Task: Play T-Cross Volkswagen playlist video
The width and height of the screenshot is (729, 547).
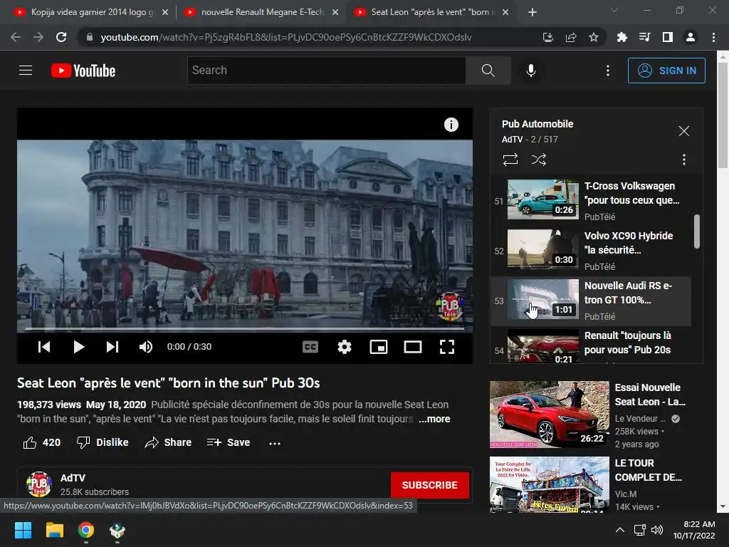Action: coord(591,200)
